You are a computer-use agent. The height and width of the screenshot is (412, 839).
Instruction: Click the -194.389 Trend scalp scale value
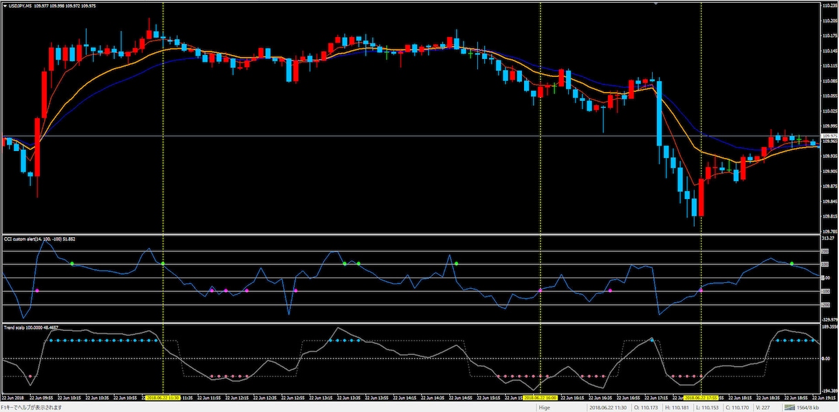click(x=829, y=390)
